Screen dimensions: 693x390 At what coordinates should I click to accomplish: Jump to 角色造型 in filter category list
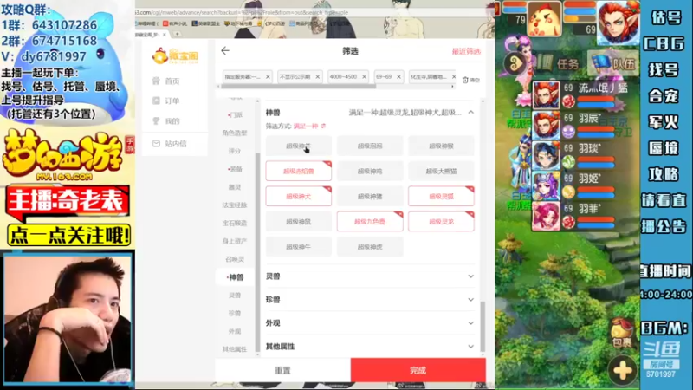[235, 133]
